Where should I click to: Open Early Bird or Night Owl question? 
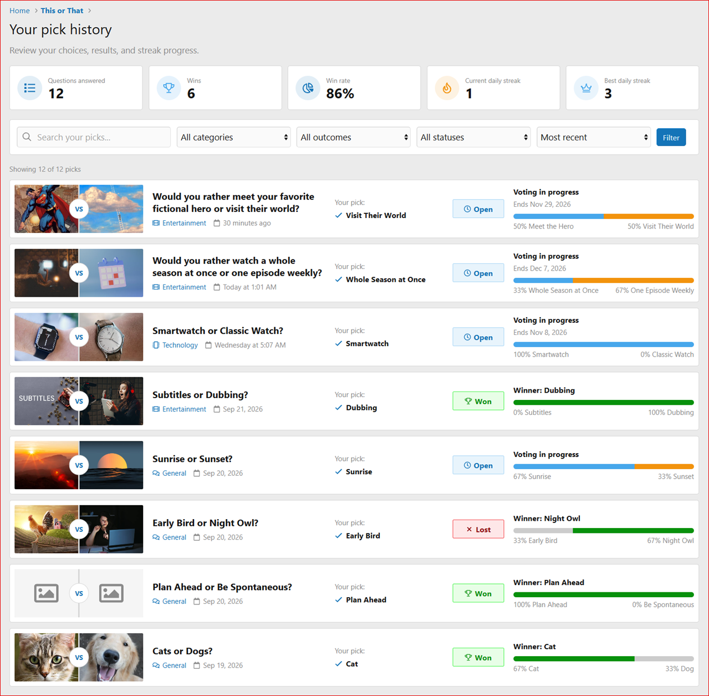pyautogui.click(x=205, y=523)
